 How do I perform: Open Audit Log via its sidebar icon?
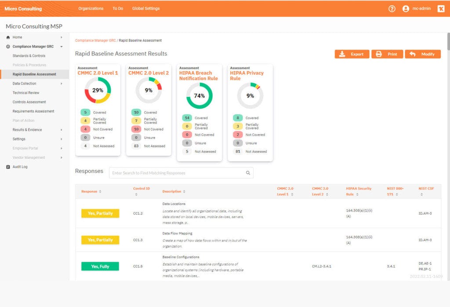coord(7,167)
